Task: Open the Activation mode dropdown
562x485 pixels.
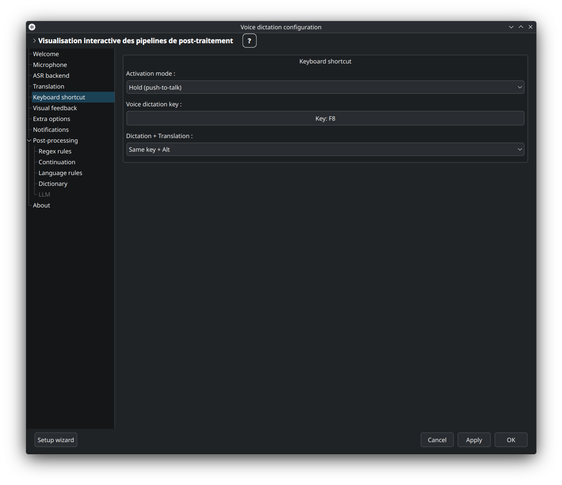Action: click(325, 87)
